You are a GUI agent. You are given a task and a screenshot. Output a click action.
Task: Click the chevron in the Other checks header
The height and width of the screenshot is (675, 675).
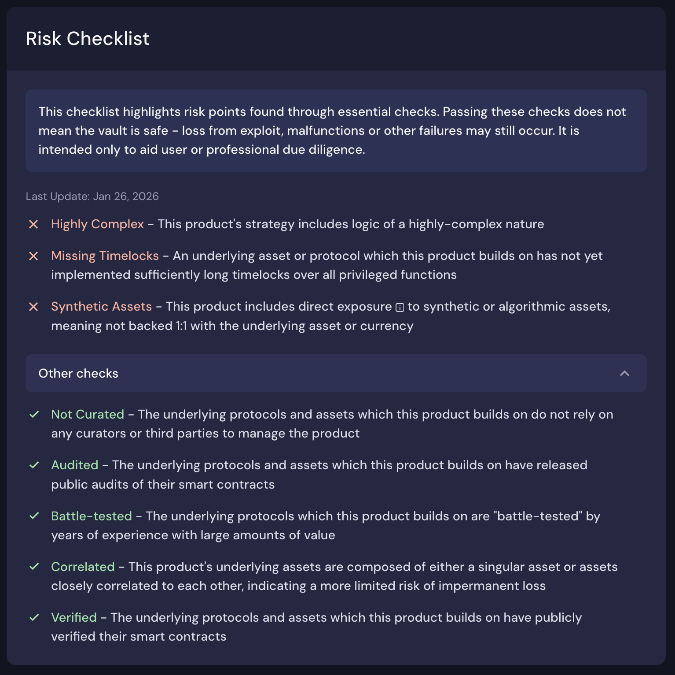click(x=624, y=373)
